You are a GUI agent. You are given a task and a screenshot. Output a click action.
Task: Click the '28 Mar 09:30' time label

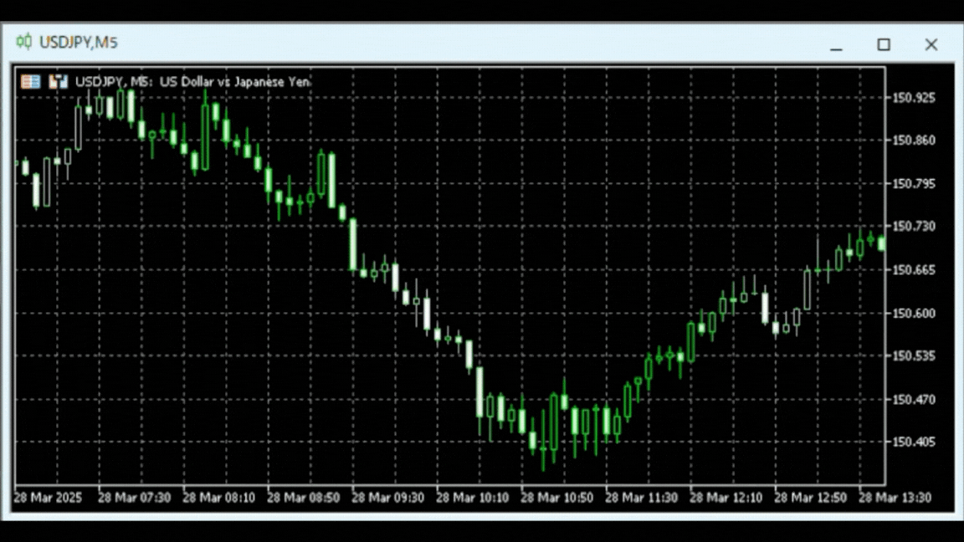[x=388, y=498]
